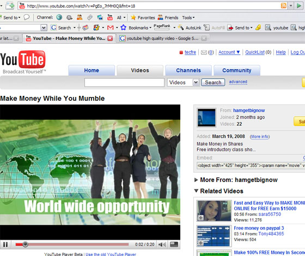The width and height of the screenshot is (305, 256).
Task: Open the Friends toolbar item
Action: click(x=168, y=17)
